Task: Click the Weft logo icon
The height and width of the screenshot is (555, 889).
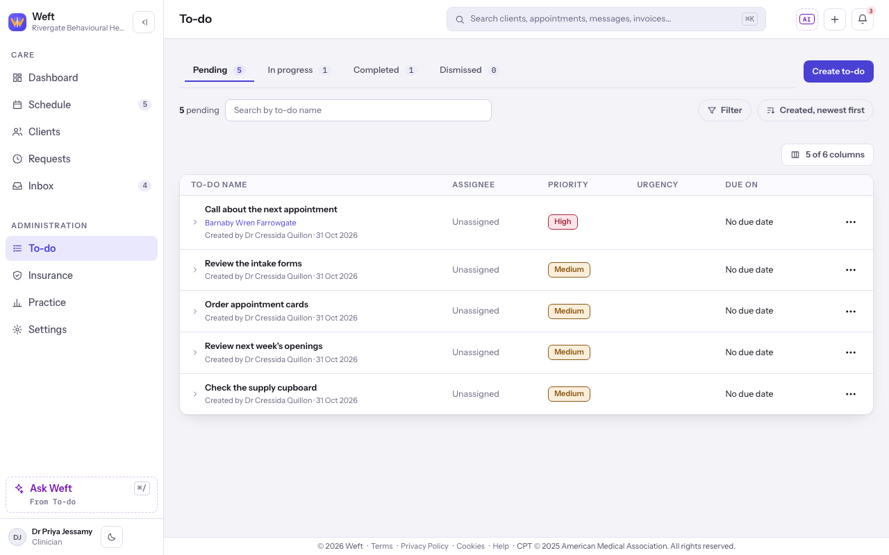Action: pos(17,22)
